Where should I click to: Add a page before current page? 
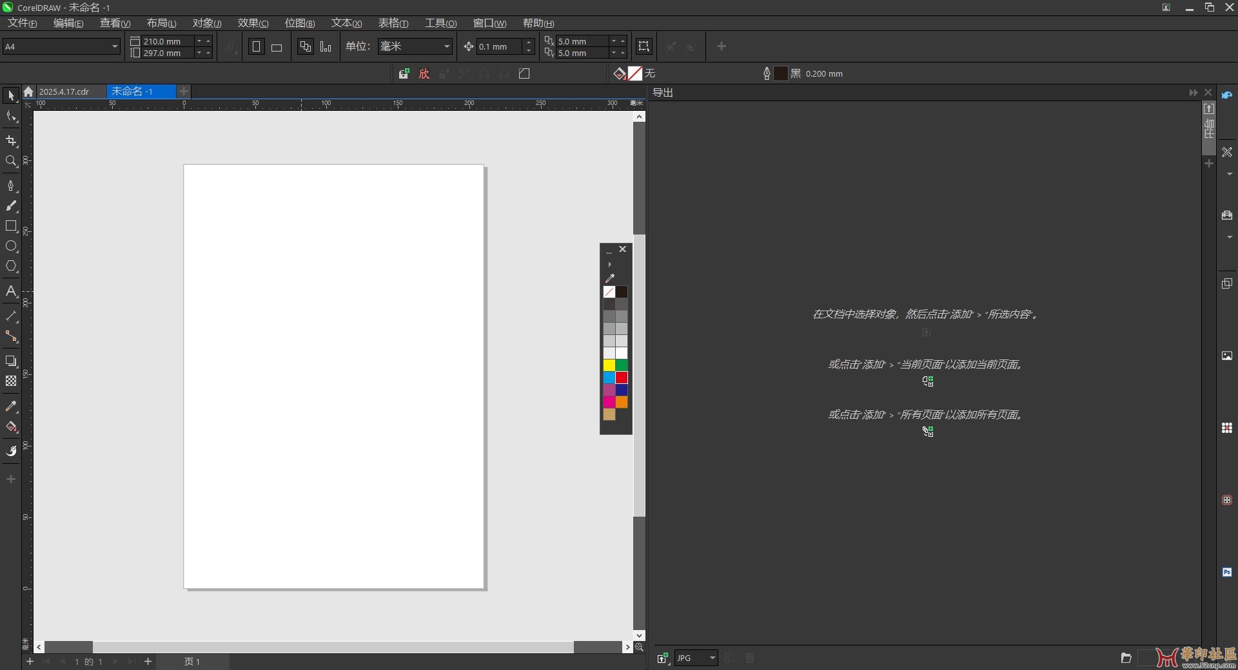(30, 662)
